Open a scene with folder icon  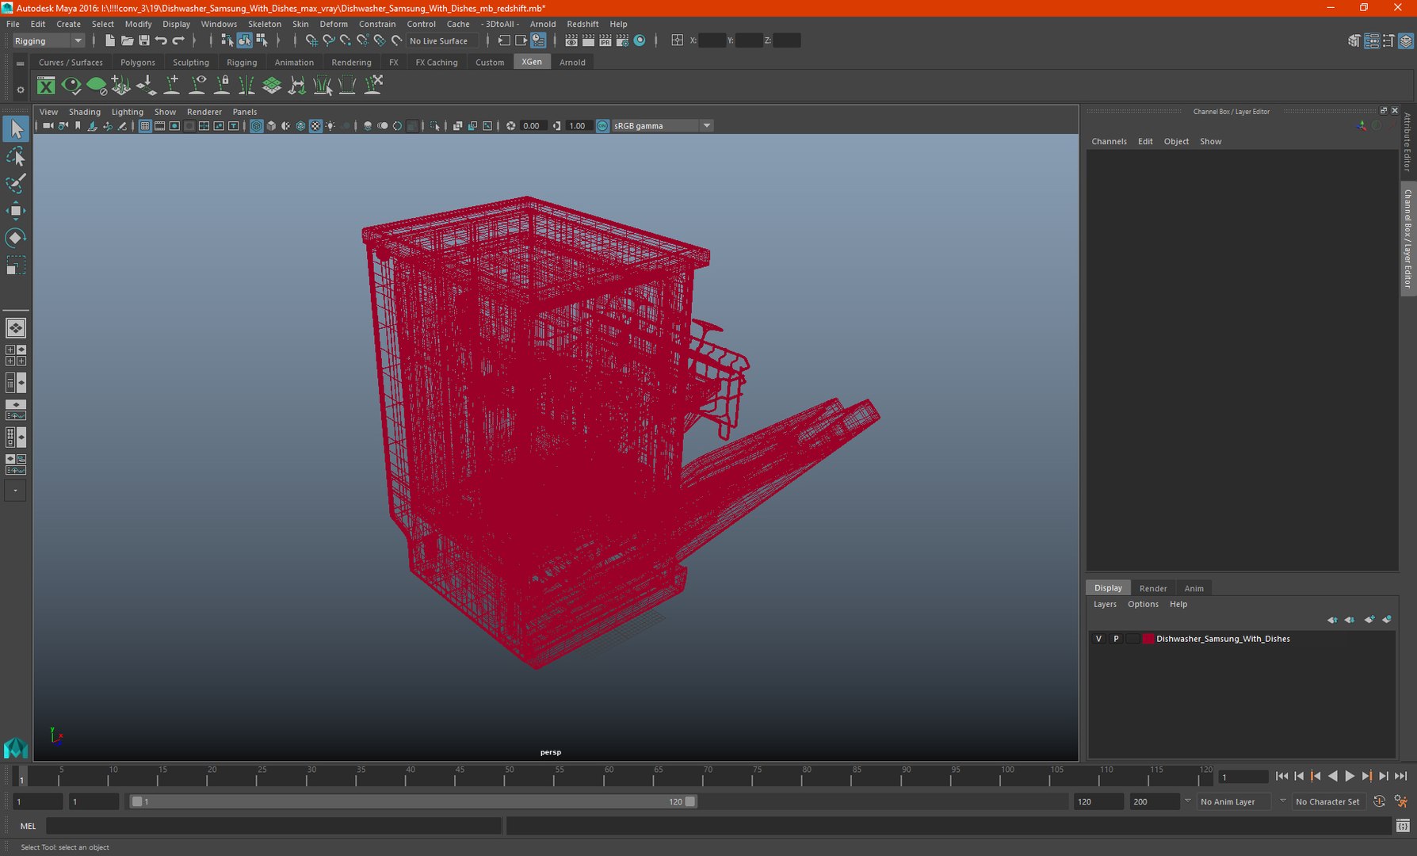tap(127, 40)
